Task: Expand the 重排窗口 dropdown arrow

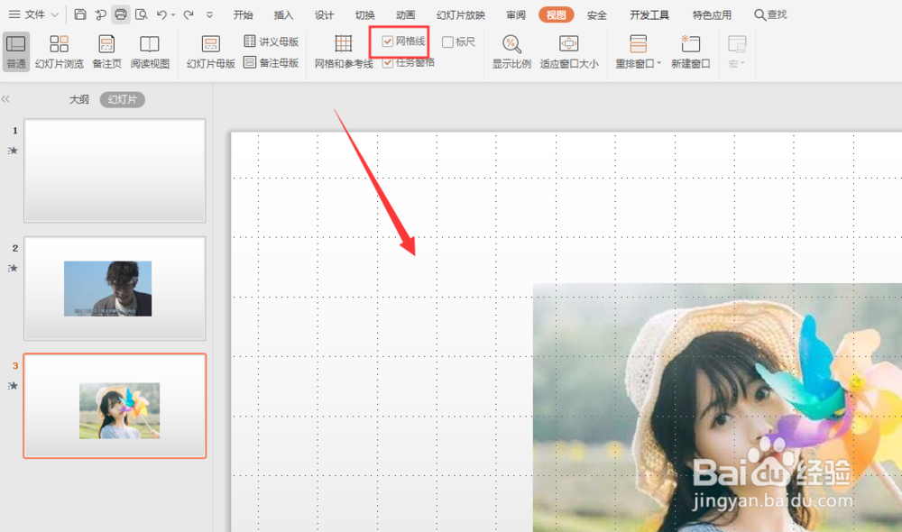Action: (659, 63)
